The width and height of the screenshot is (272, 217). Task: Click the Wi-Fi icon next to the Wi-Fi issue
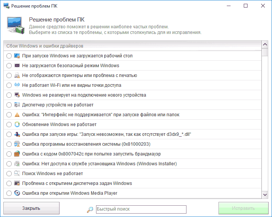point(17,85)
